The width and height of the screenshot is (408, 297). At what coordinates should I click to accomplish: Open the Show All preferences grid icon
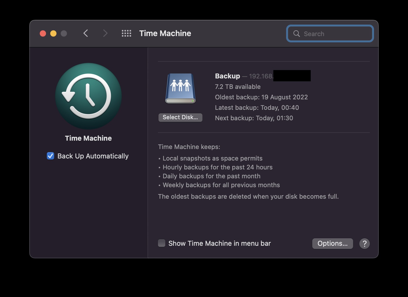coord(126,33)
